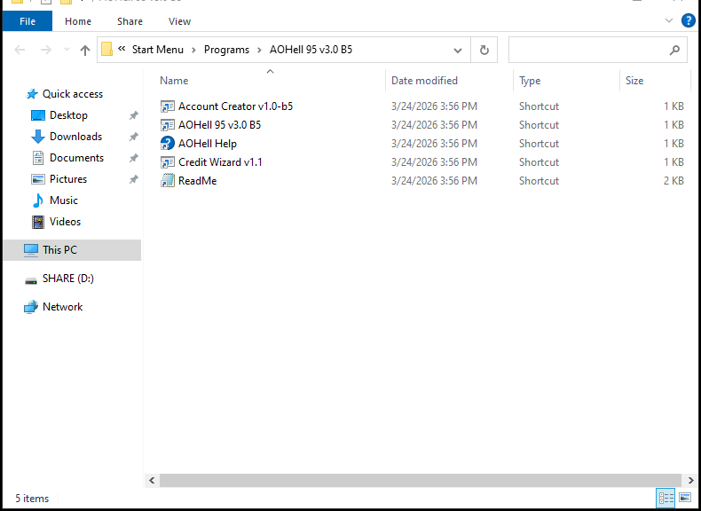Click the folder icon in address bar
Screen dimensions: 701x511
pyautogui.click(x=106, y=49)
